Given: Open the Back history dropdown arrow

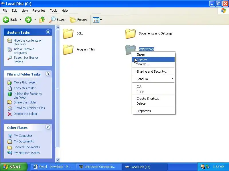Looking at the screenshot, I should [20, 20].
